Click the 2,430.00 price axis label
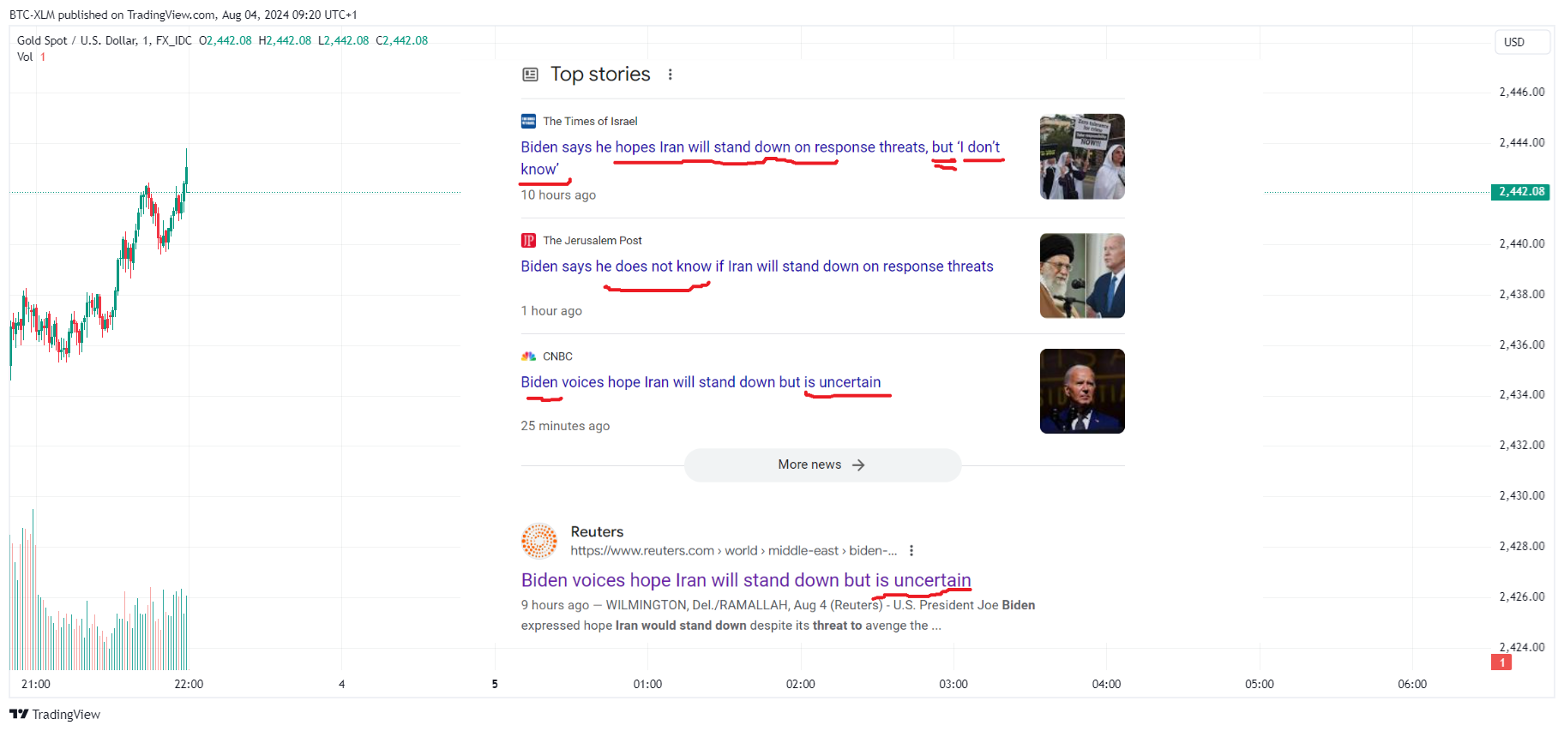This screenshot has height=731, width=1564. pos(1521,495)
